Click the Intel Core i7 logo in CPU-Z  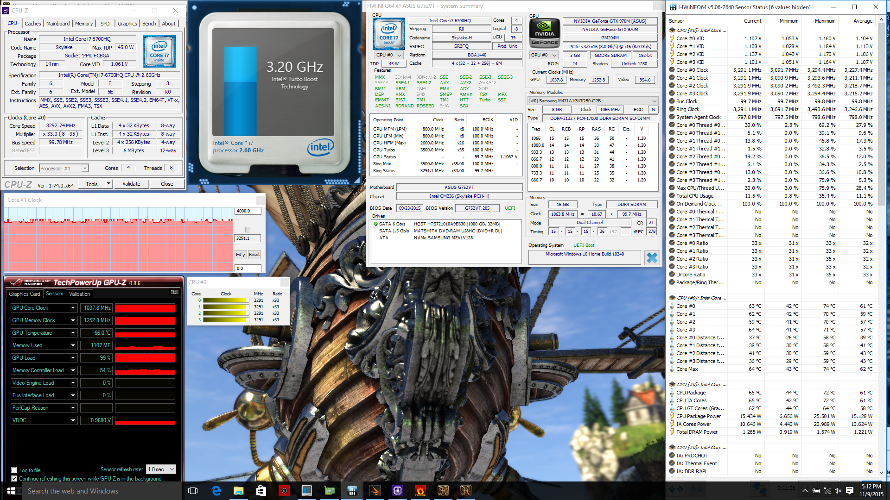pos(159,51)
